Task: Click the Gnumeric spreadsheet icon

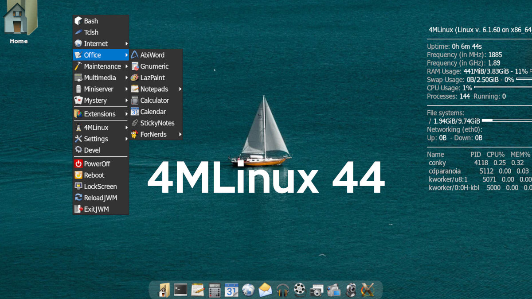Action: pos(135,66)
